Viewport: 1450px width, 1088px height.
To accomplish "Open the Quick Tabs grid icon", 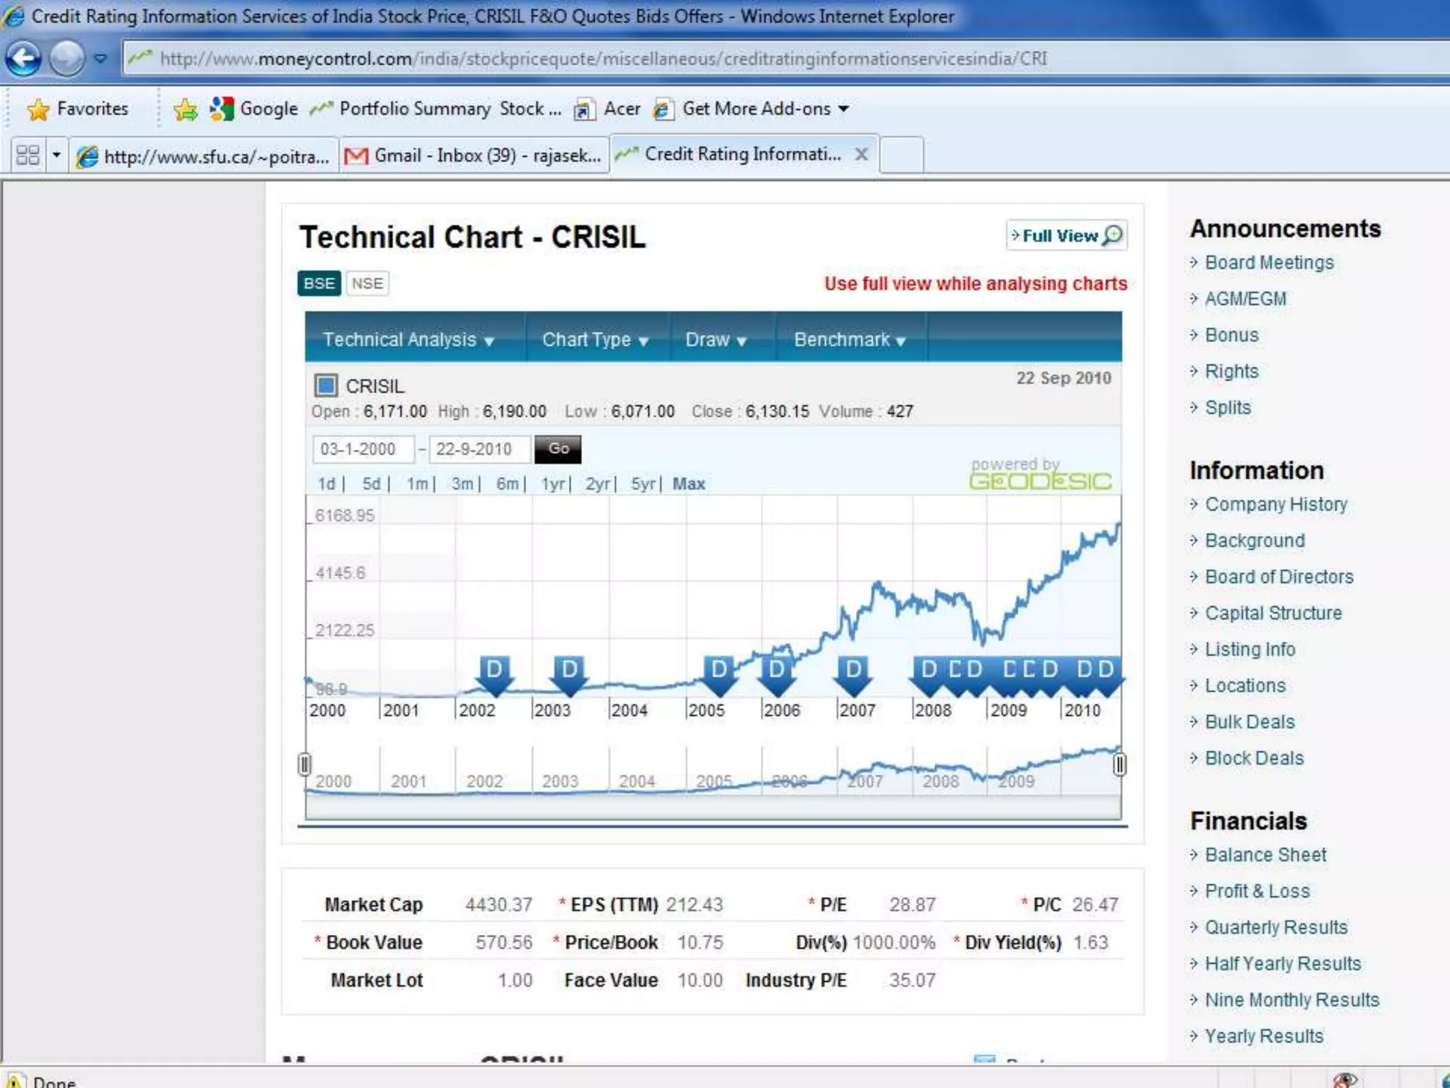I will 28,155.
